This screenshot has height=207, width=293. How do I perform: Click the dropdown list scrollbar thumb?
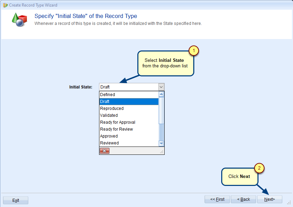(x=161, y=111)
